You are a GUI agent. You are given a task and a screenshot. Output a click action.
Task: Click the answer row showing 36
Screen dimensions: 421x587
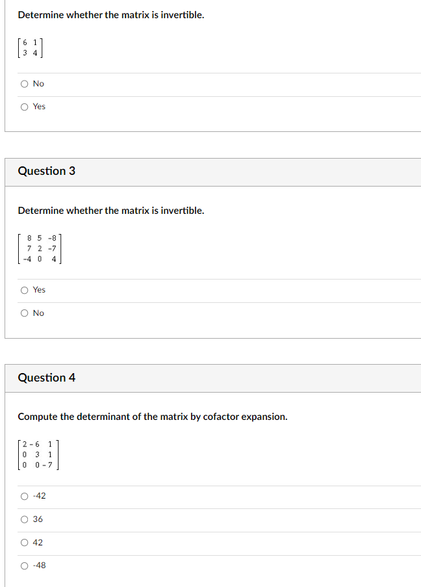(130, 519)
